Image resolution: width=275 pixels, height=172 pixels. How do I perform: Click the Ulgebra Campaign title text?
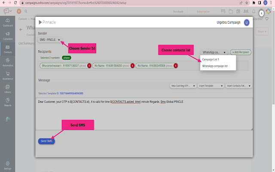point(228,22)
